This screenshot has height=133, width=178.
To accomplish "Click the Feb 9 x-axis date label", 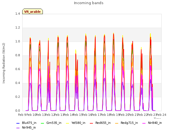I will click(x=22, y=115).
